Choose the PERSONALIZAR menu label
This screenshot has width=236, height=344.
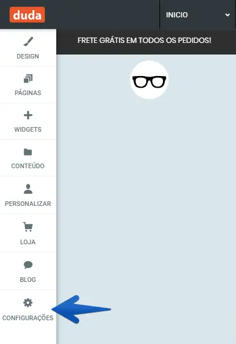pos(28,204)
